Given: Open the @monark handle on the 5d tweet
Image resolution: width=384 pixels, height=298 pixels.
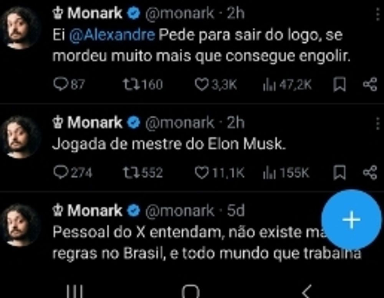Looking at the screenshot, I should (x=179, y=211).
